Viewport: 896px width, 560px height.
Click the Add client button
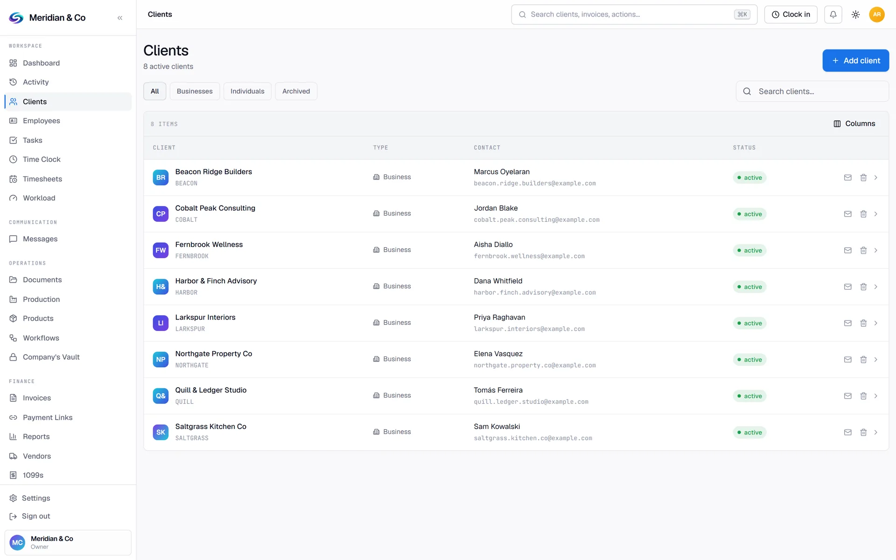(x=855, y=61)
